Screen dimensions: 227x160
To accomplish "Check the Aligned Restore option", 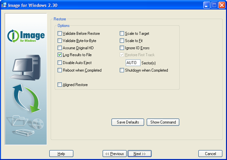I will pos(60,85).
